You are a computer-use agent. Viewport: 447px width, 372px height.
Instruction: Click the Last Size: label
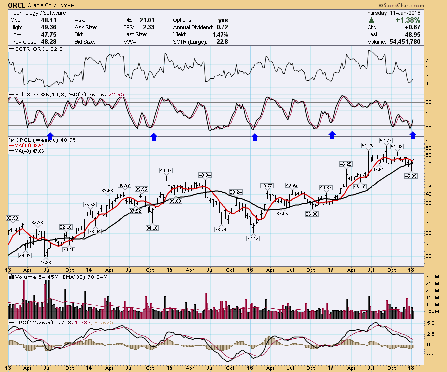pos(135,34)
